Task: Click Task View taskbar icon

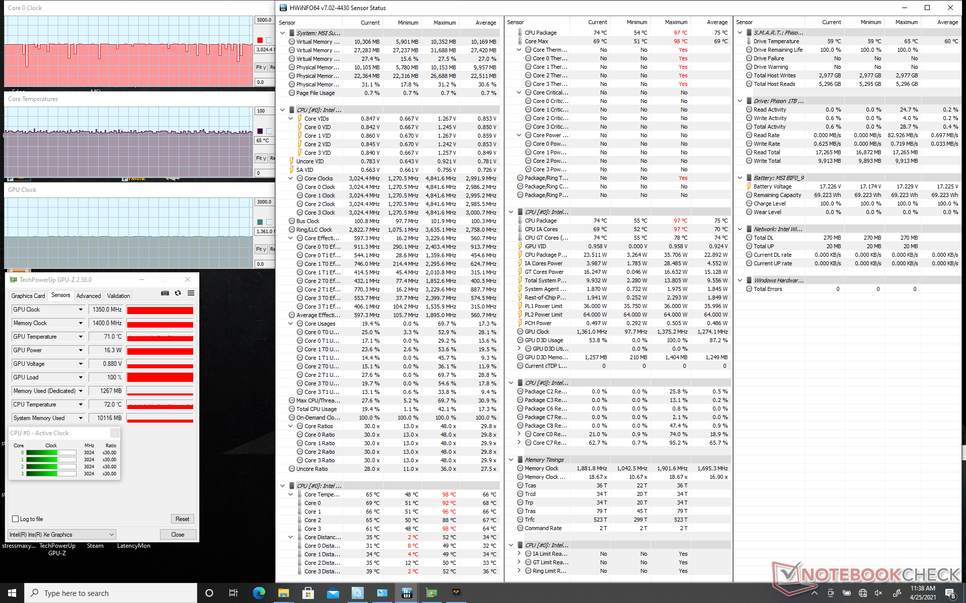Action: point(233,593)
